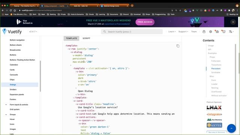Click the sidebar navigation scrollbar
240x135 pixels.
tap(40, 76)
